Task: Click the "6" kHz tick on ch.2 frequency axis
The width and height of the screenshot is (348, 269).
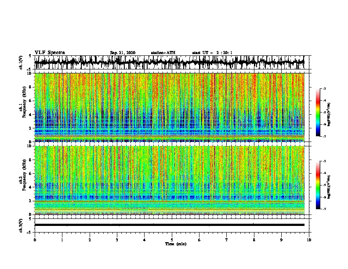Action: [x=31, y=174]
